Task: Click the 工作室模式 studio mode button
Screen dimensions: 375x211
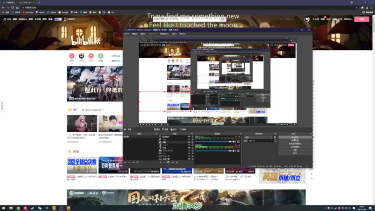Action: [295, 147]
